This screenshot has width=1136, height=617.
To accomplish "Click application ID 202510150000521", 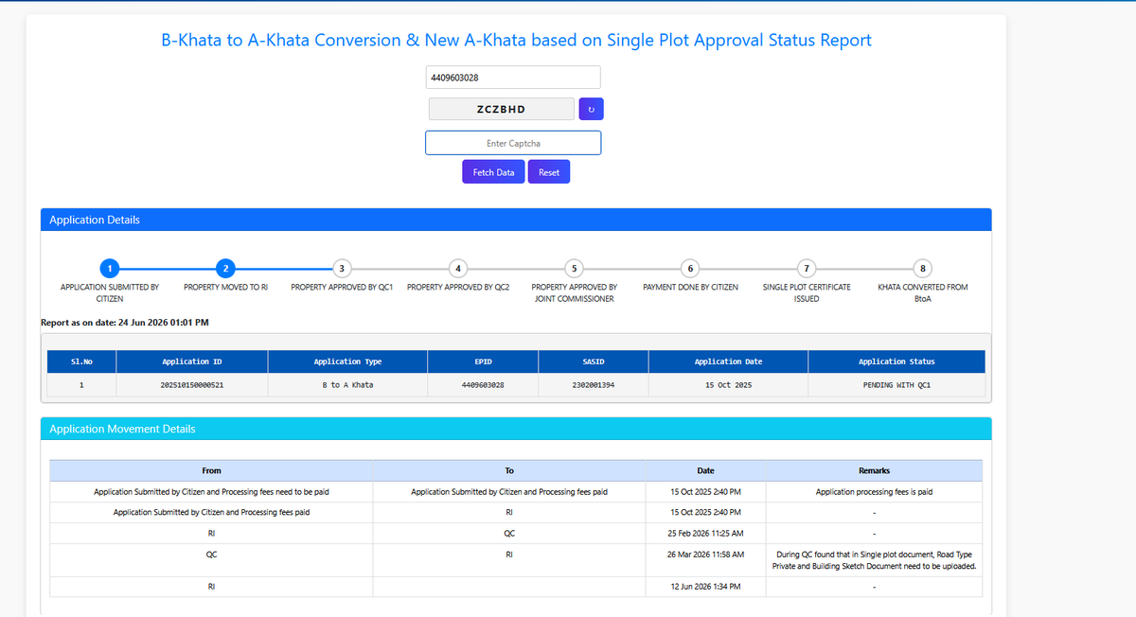I will [192, 386].
